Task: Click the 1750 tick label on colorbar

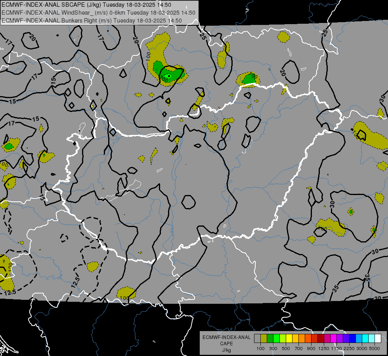Action: point(336,348)
